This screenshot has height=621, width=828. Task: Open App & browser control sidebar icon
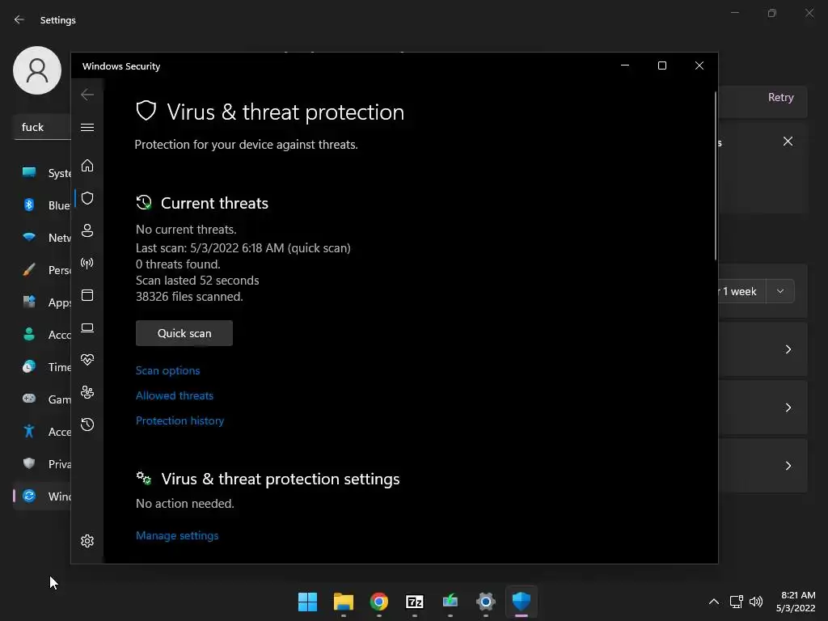[x=87, y=295]
